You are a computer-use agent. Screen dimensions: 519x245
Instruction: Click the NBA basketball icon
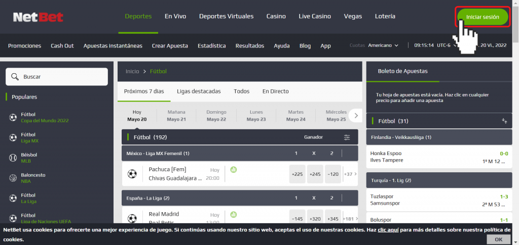[13, 178]
